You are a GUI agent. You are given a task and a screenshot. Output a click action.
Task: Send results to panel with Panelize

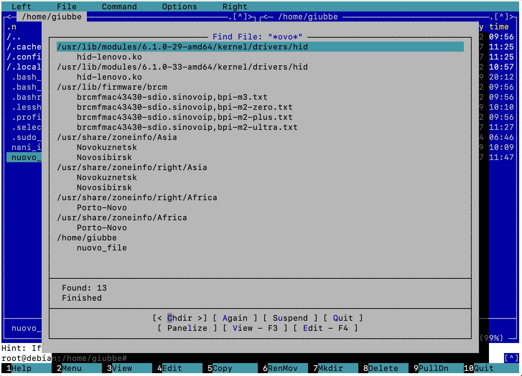(x=187, y=328)
